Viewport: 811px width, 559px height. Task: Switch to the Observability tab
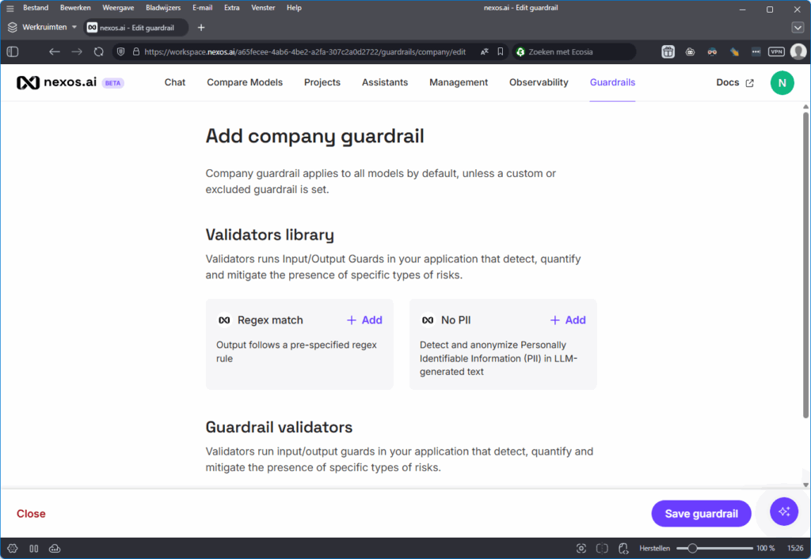[x=539, y=82]
